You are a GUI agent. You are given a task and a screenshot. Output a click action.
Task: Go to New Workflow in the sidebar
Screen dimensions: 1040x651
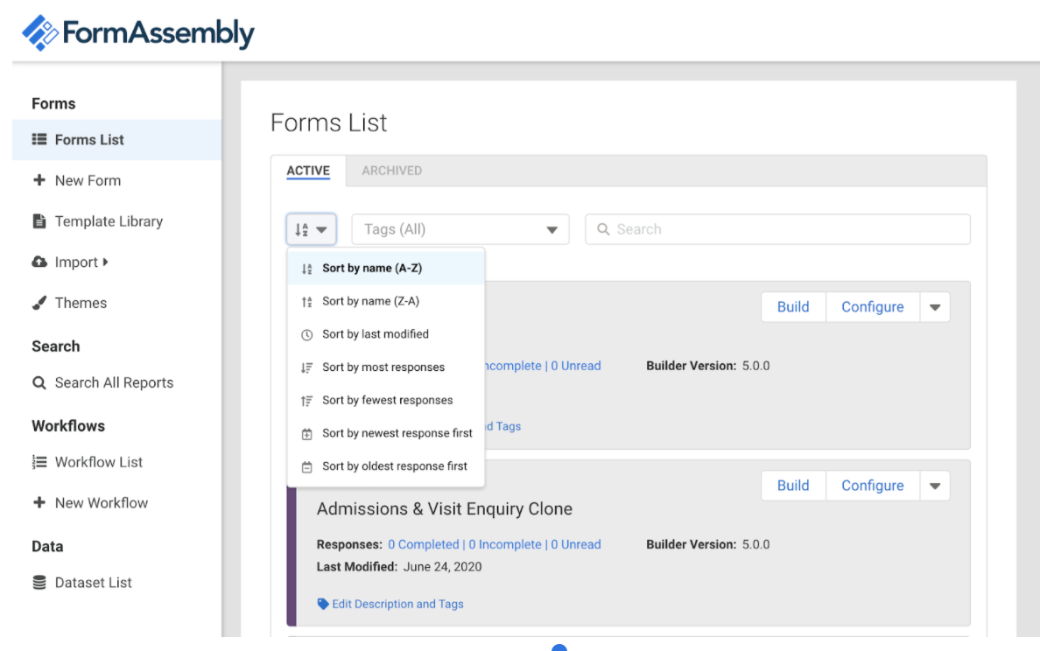tap(102, 502)
